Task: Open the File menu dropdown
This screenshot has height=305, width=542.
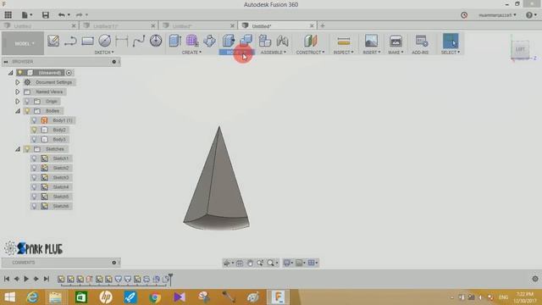Action: tap(26, 15)
